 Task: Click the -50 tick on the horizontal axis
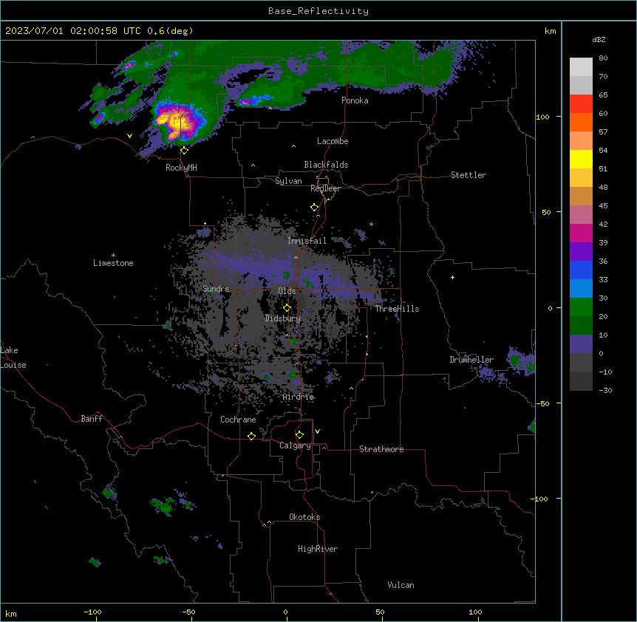point(188,612)
